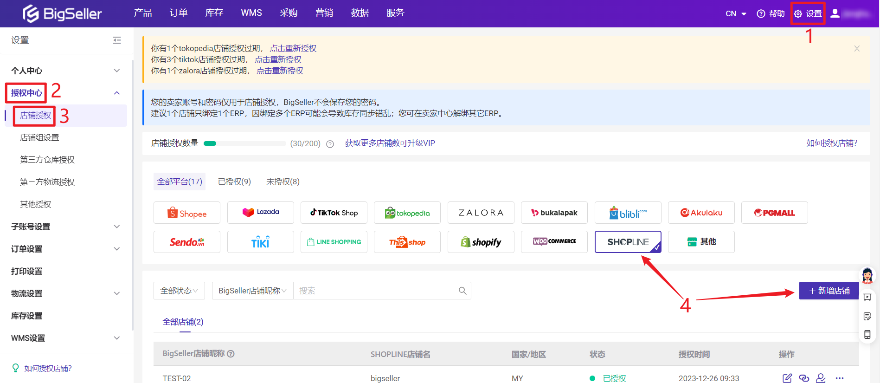Switch to the 未授权(8) tab
The image size is (880, 383).
[283, 182]
